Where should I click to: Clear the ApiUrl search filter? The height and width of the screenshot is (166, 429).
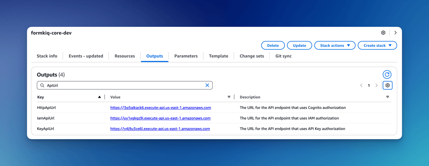pyautogui.click(x=207, y=85)
